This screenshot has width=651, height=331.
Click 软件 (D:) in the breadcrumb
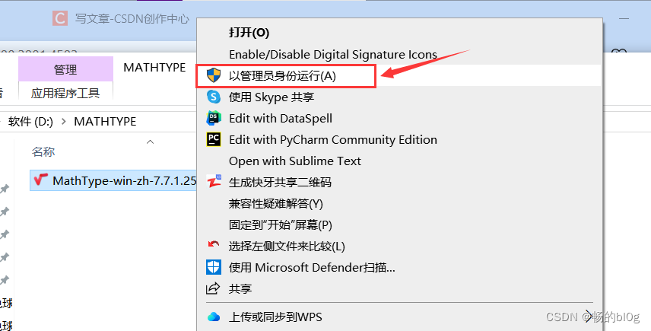coord(30,121)
